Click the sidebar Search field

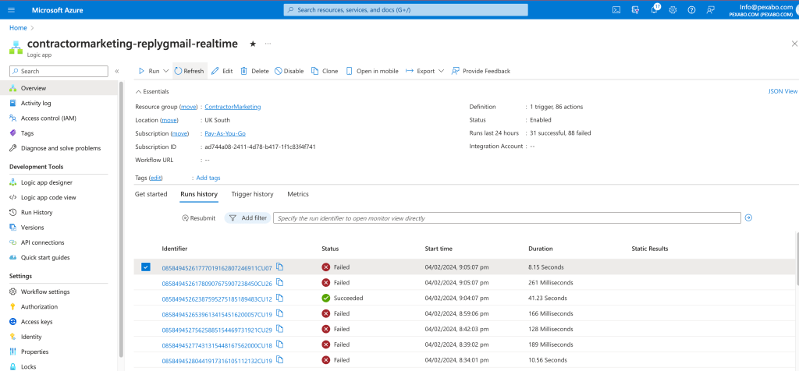[x=59, y=71]
